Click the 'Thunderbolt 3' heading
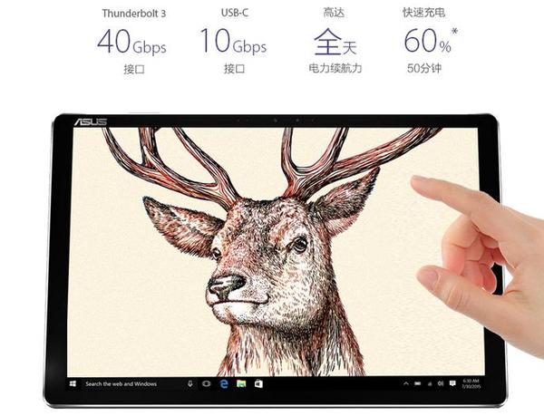The width and height of the screenshot is (544, 416). (x=134, y=14)
